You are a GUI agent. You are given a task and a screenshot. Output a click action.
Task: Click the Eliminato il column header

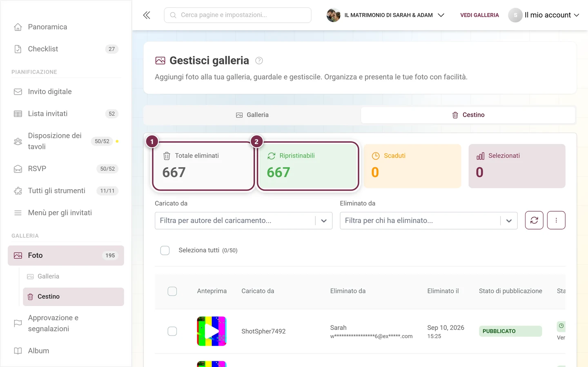point(443,291)
